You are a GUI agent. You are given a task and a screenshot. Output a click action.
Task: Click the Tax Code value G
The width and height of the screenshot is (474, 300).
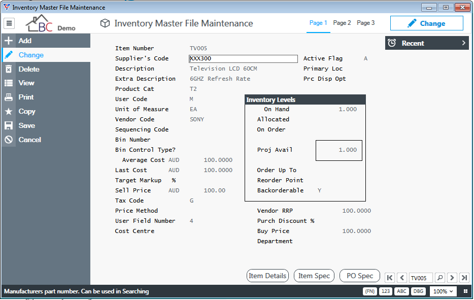[x=192, y=201]
